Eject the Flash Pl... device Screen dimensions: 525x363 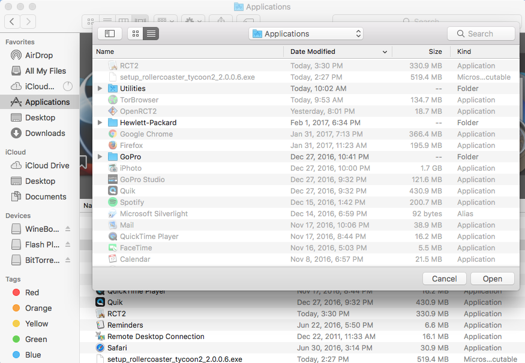68,244
